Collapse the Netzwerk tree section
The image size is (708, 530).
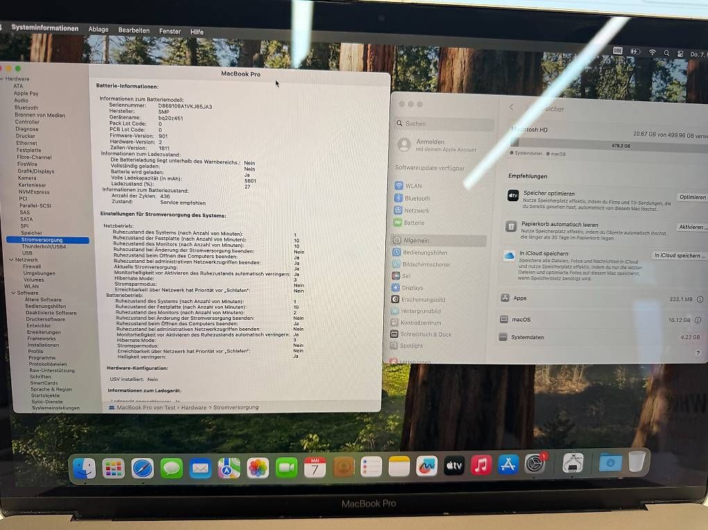pyautogui.click(x=11, y=259)
